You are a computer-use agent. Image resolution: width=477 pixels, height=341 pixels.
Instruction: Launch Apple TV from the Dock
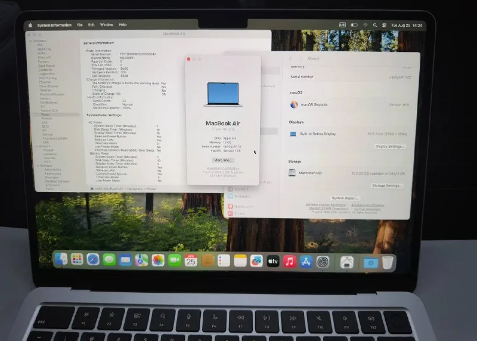[x=273, y=261]
